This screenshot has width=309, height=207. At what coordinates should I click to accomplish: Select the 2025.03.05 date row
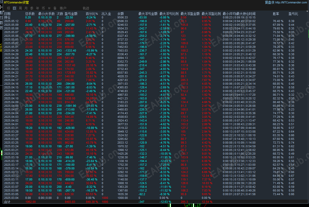tap(11, 194)
